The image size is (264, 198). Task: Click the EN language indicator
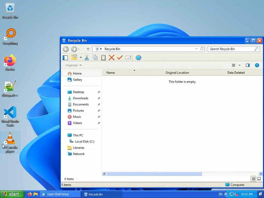pyautogui.click(x=220, y=194)
